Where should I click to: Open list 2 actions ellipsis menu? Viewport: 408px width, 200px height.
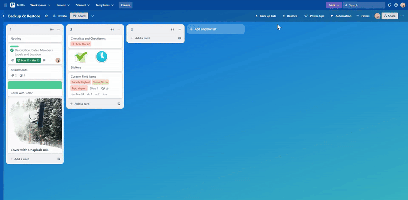coord(119,30)
